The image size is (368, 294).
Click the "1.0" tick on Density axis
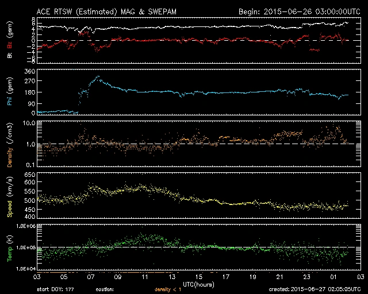point(30,144)
